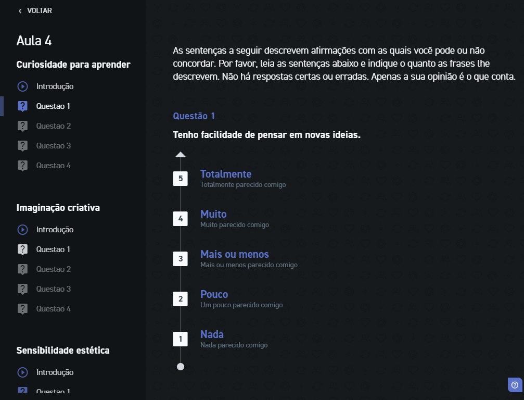This screenshot has width=524, height=400.
Task: Open Questao 4 label under Curiosidade para aprender
Action: (x=54, y=165)
